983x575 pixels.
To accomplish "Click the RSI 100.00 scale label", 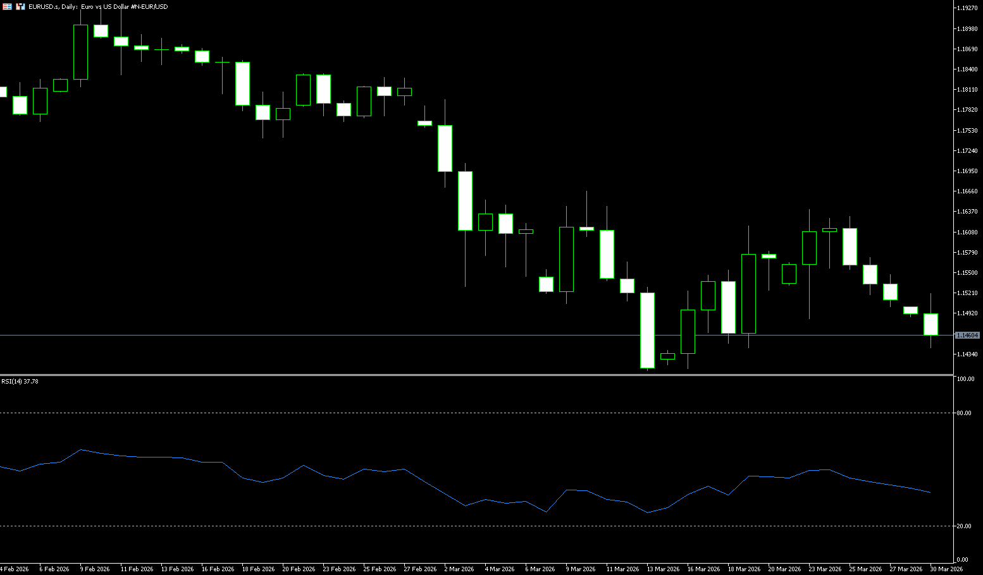I will [x=965, y=379].
